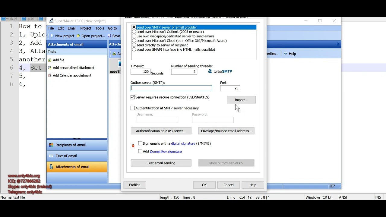Open the Project menu in SuperMailer
Image resolution: width=386 pixels, height=217 pixels.
click(x=86, y=28)
